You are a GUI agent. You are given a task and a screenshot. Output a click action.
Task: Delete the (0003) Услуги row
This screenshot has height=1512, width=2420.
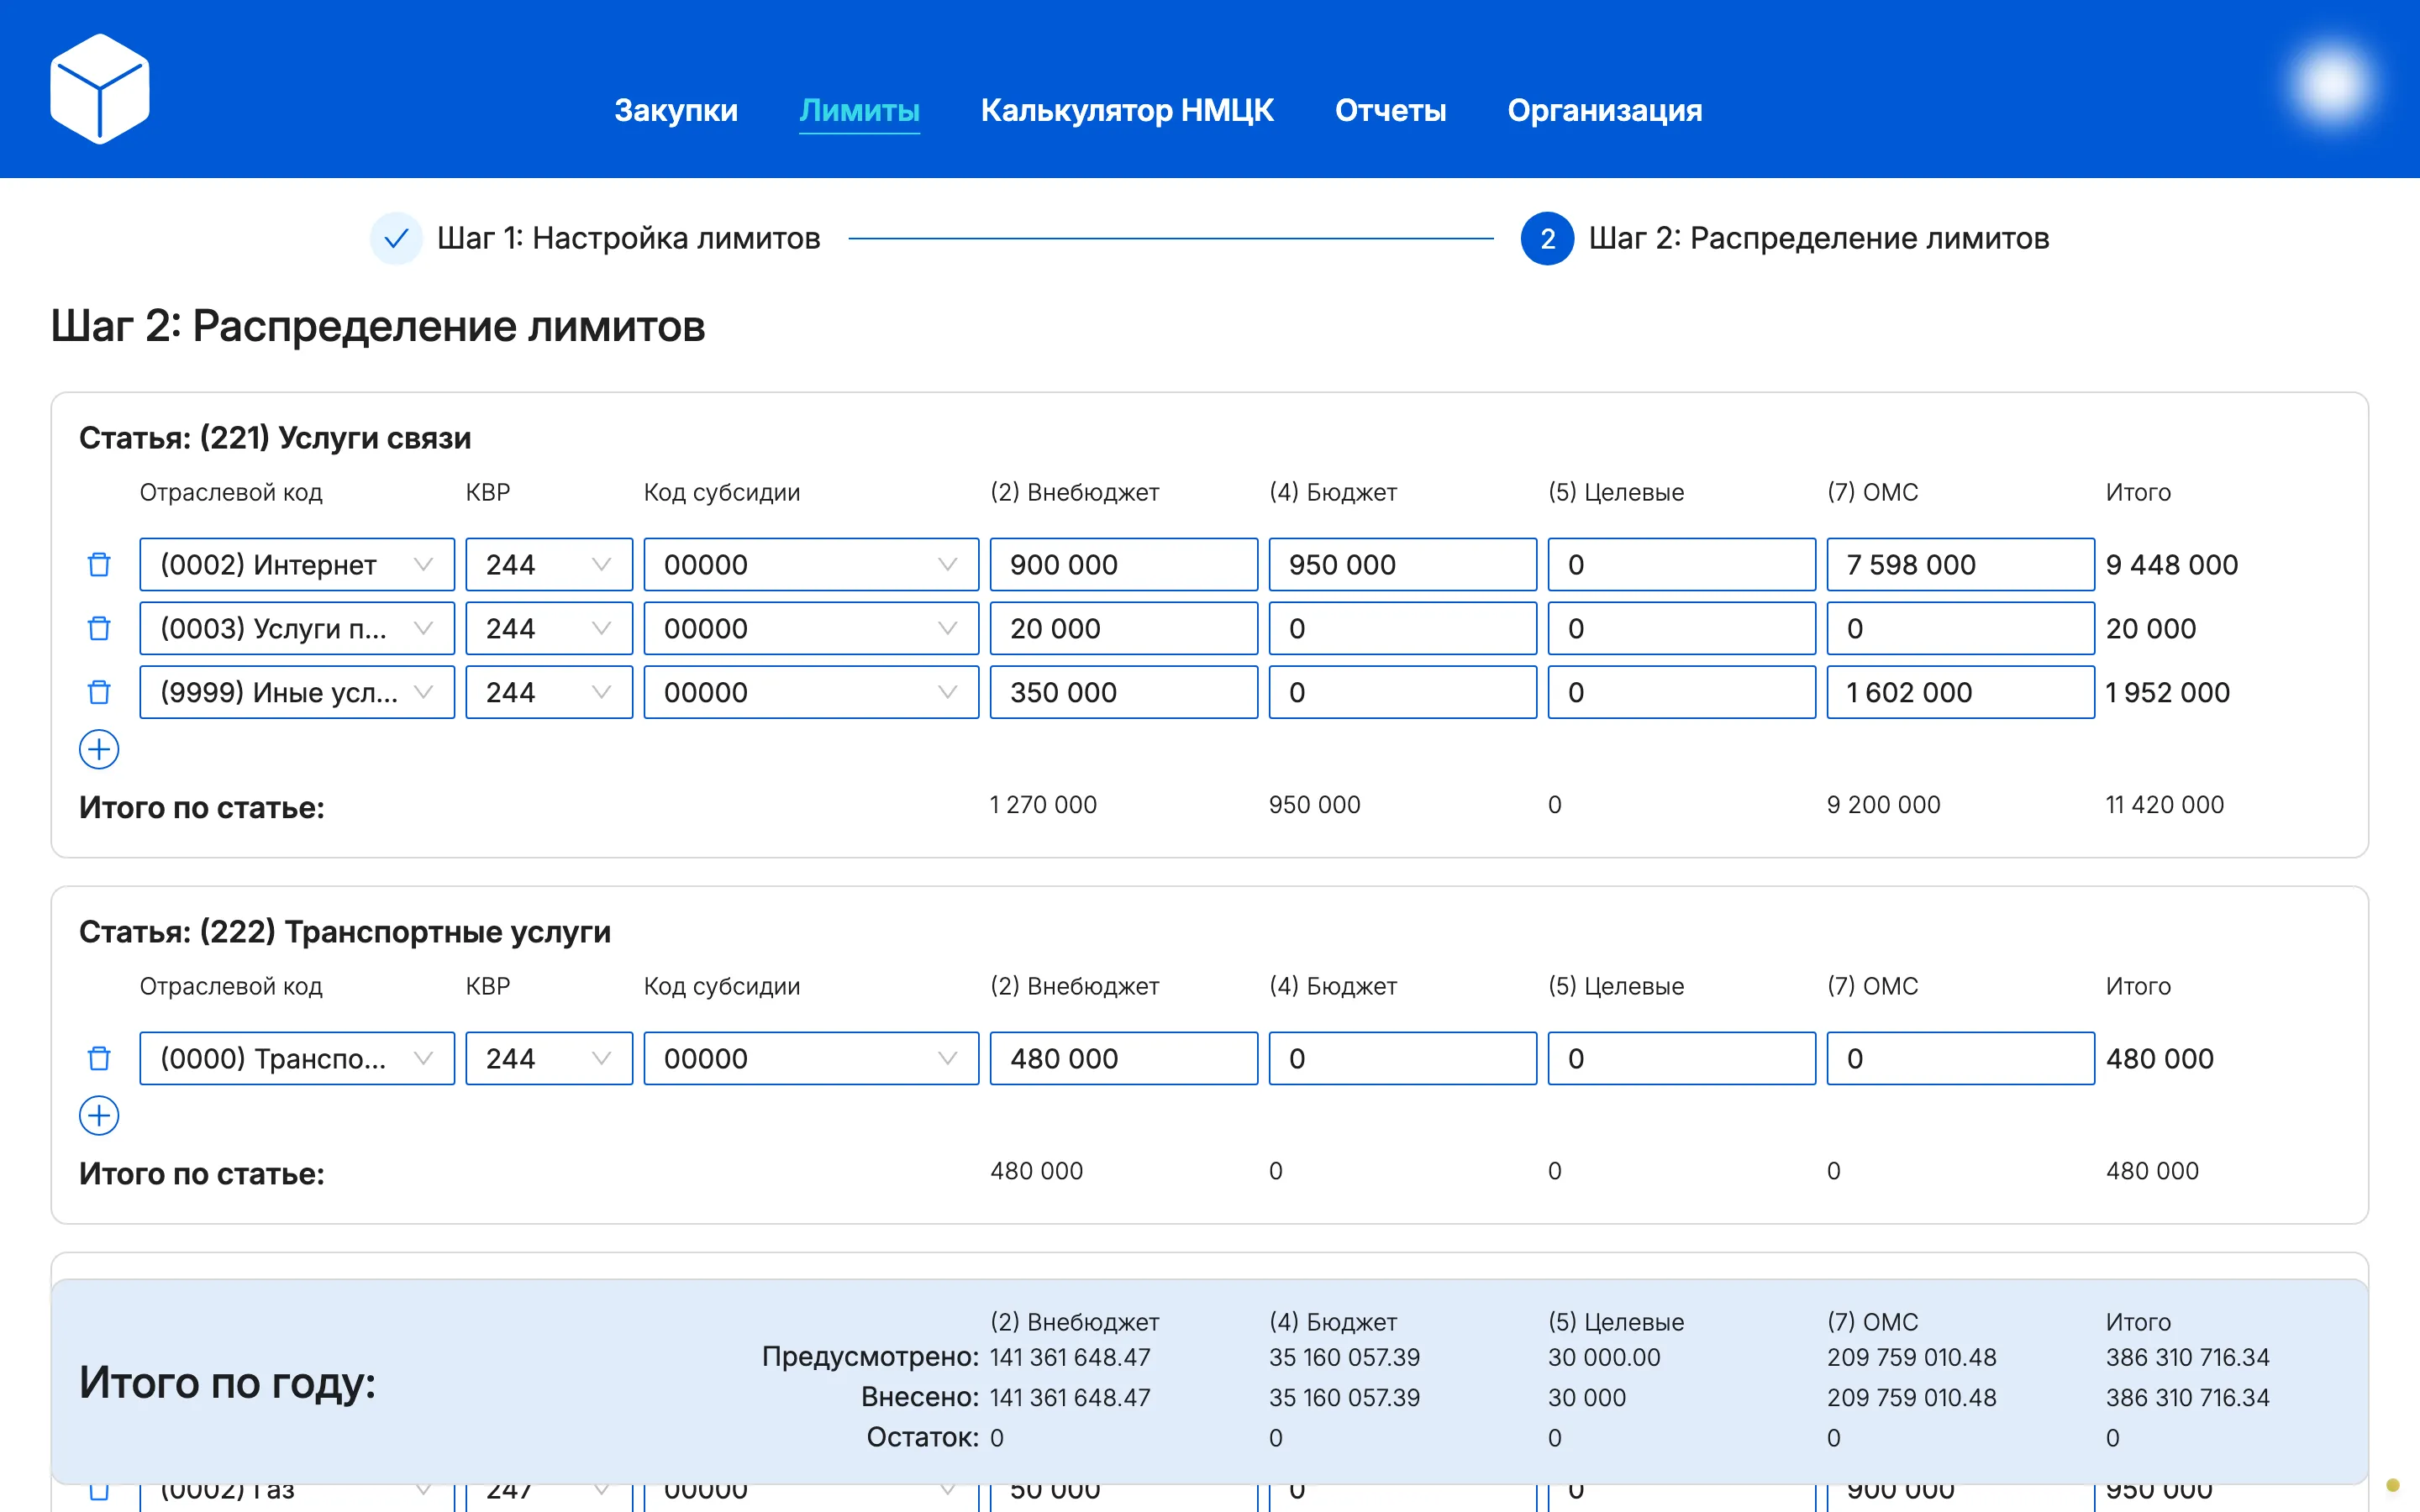(x=99, y=628)
